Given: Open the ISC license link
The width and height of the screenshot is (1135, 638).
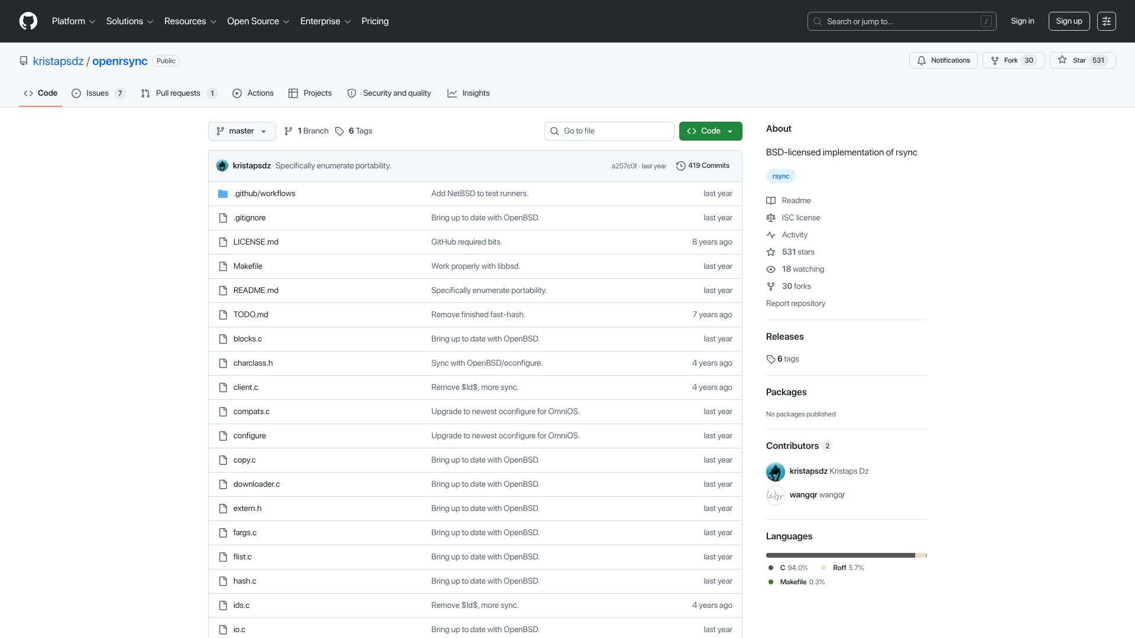Looking at the screenshot, I should pyautogui.click(x=793, y=218).
